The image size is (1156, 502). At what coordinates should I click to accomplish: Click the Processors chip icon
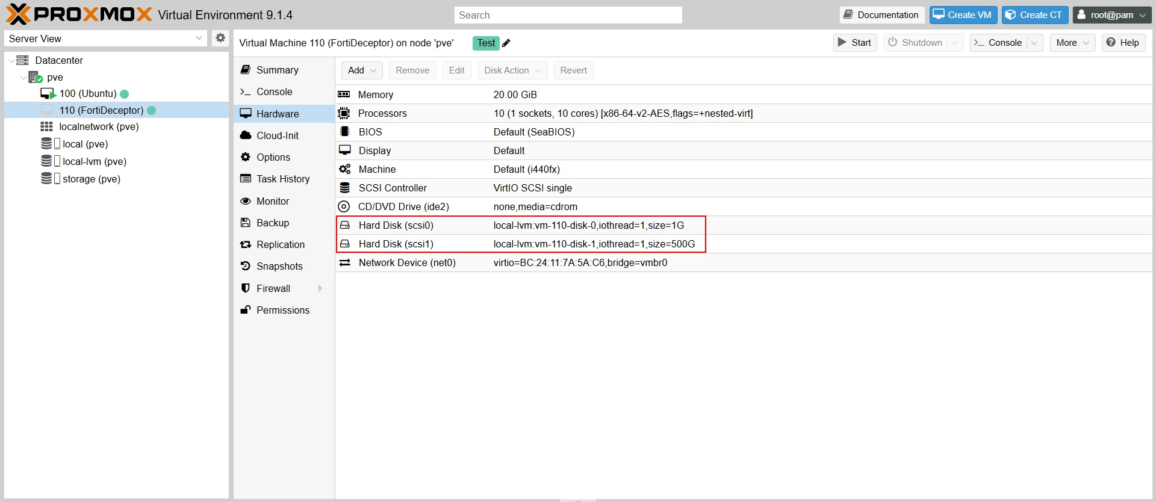click(344, 113)
